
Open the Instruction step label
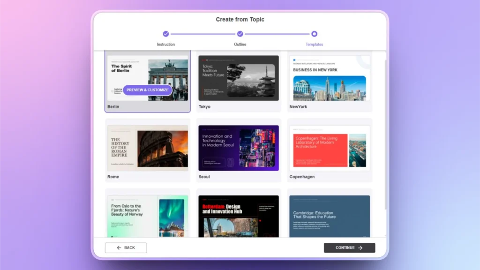(x=166, y=44)
